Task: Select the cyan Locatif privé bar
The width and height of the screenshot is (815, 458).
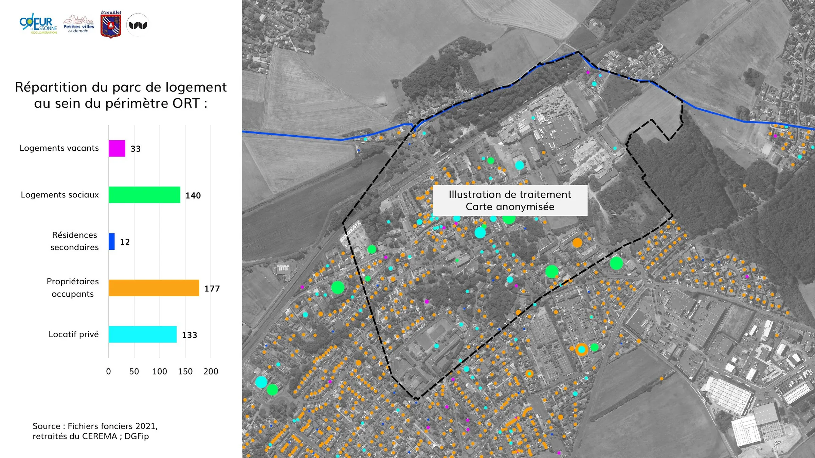Action: 143,335
